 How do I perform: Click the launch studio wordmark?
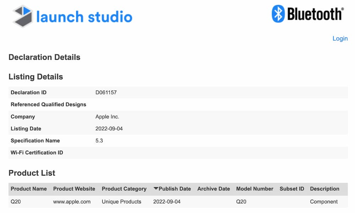(x=84, y=17)
